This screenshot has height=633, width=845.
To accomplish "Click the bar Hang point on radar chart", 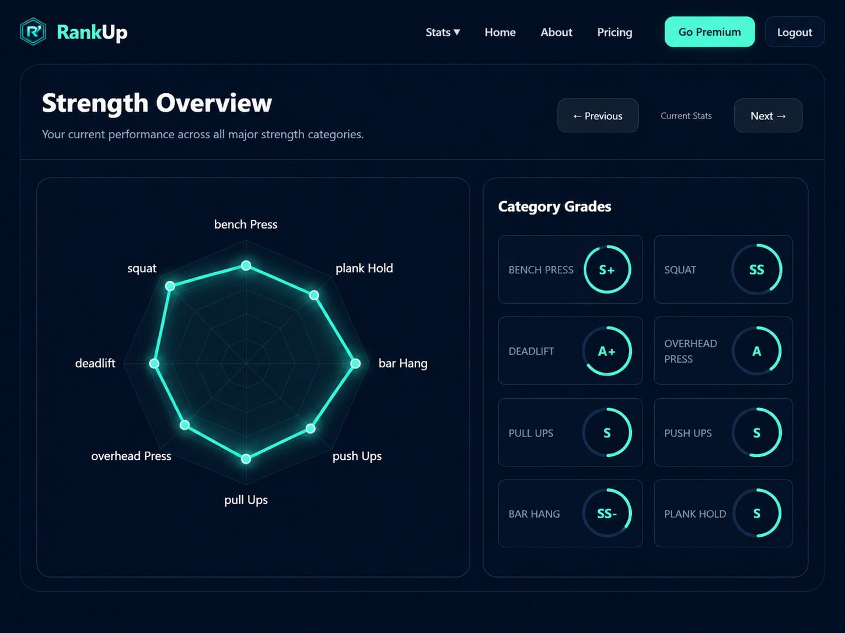I will (355, 364).
